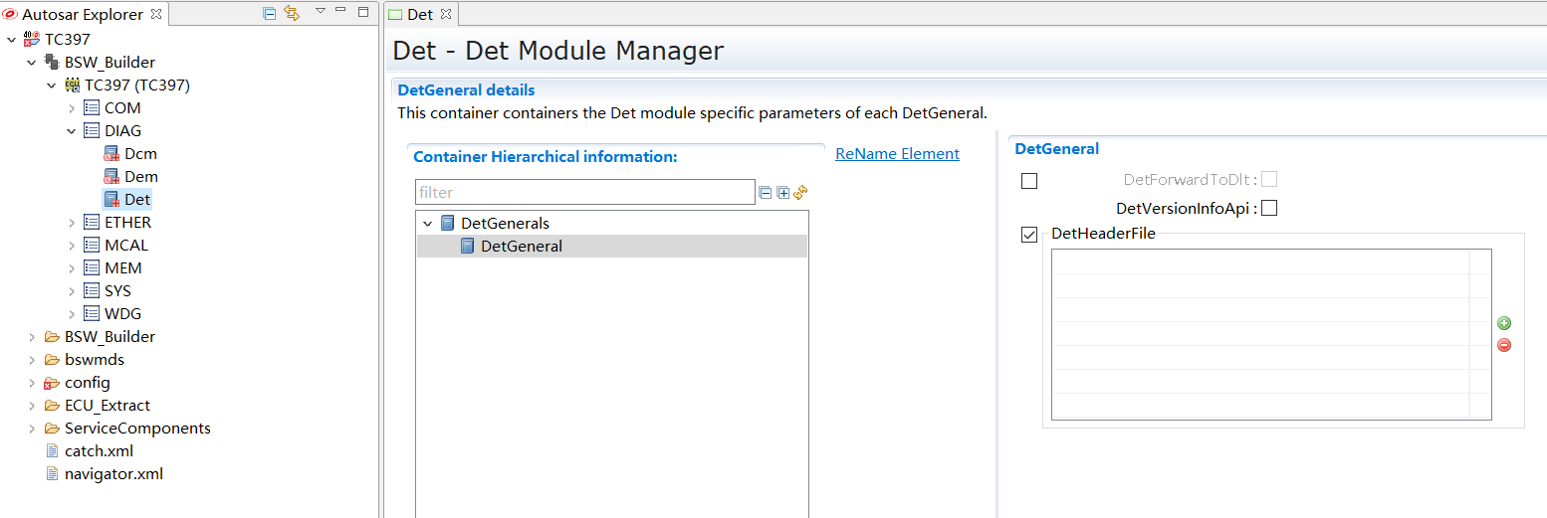Image resolution: width=1547 pixels, height=518 pixels.
Task: Click Link with Editor arrows icon
Action: [292, 13]
